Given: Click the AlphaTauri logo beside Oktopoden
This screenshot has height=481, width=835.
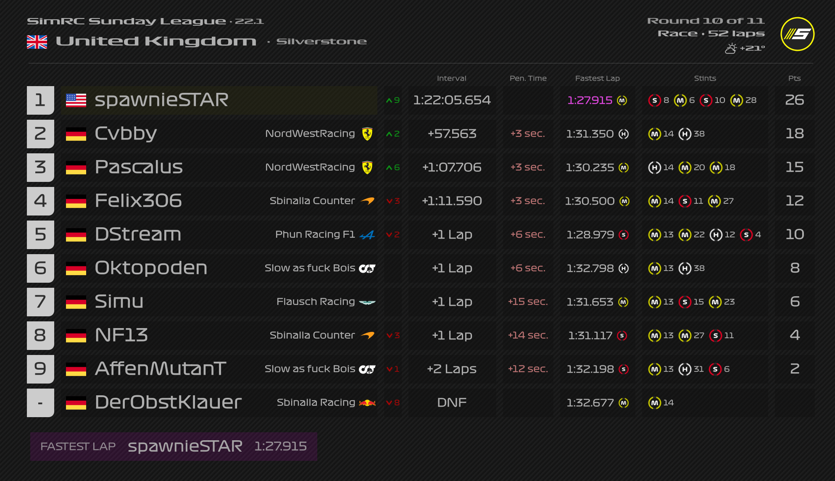Looking at the screenshot, I should (367, 268).
